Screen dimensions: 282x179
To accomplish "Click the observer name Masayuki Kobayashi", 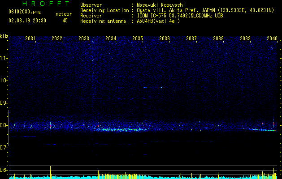I will click(x=161, y=5).
